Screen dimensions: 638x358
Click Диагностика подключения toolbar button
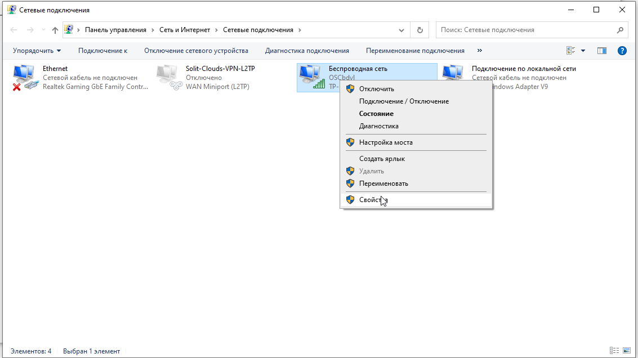pyautogui.click(x=307, y=51)
